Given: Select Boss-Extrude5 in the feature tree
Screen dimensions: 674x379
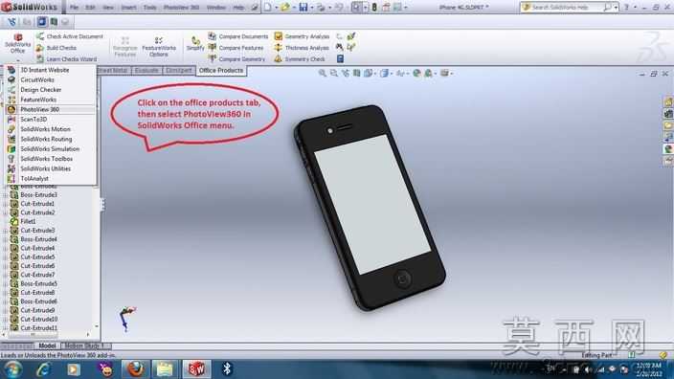Looking at the screenshot, I should point(38,283).
